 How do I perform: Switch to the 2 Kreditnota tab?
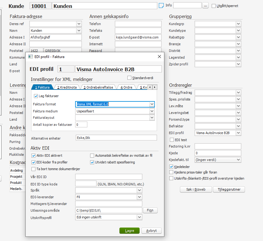pyautogui.click(x=67, y=87)
